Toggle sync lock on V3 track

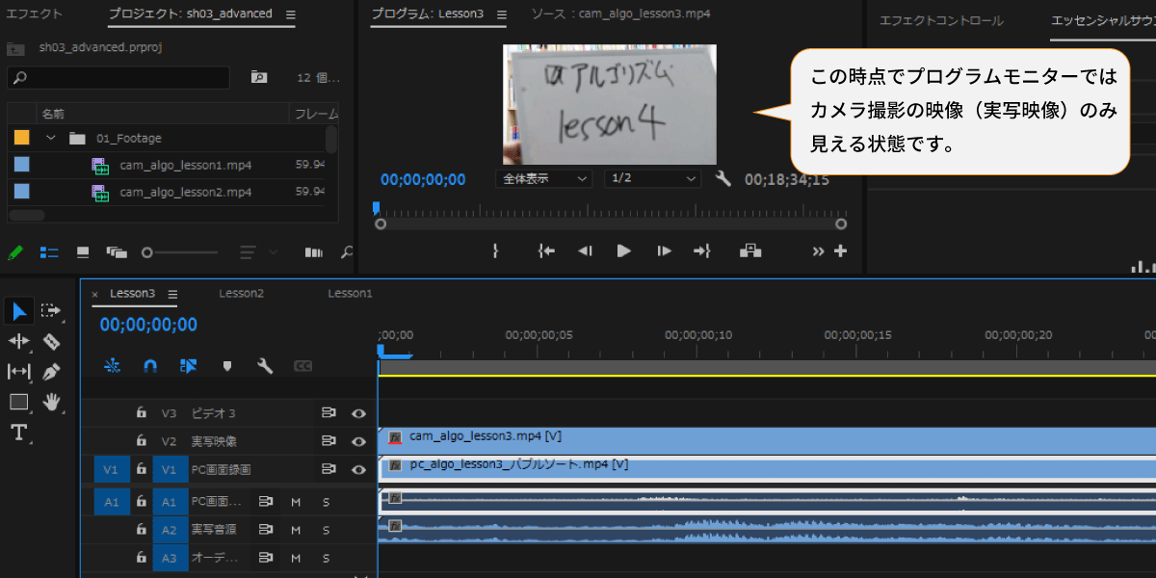pyautogui.click(x=328, y=413)
